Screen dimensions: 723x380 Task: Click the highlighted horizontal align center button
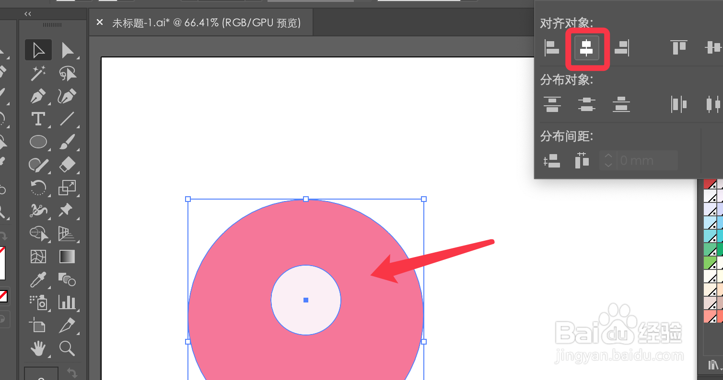click(x=587, y=48)
